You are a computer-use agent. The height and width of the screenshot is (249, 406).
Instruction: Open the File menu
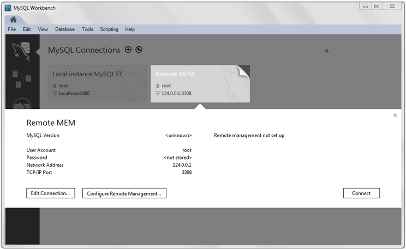[12, 29]
